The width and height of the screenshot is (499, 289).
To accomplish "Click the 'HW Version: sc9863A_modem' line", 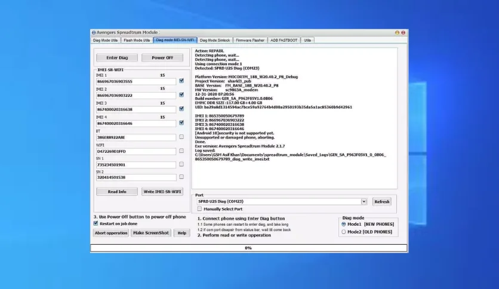I will pyautogui.click(x=226, y=90).
